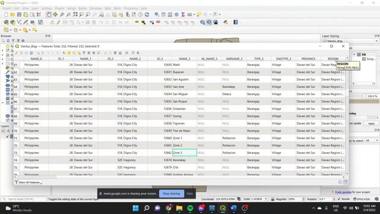Zoom map to selected rows icon in table

(x=99, y=53)
